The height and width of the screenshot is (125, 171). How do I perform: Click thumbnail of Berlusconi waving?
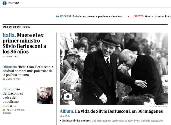45,96
